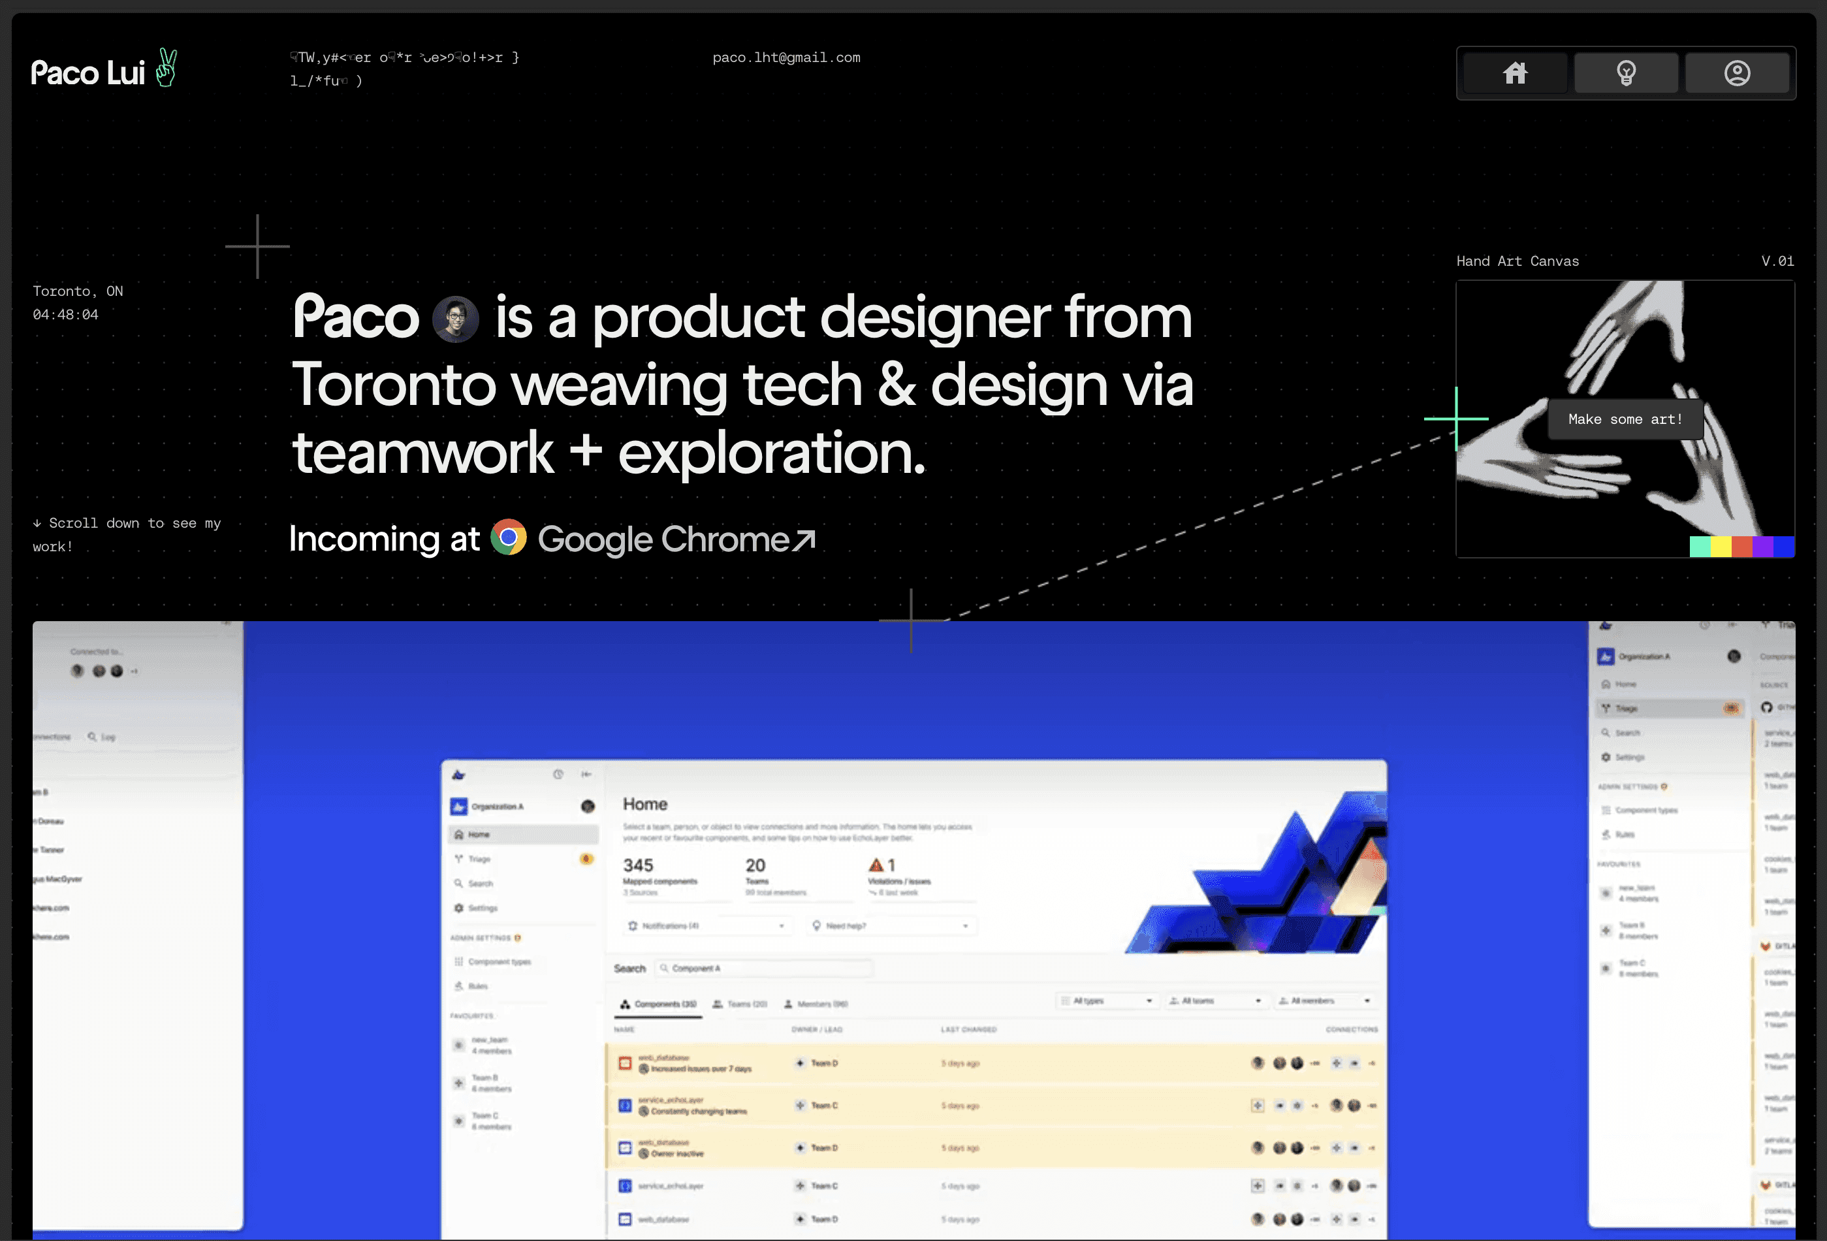Screen dimensions: 1827x1241
Task: Click the peace hand icon beside Paco Lui
Action: pyautogui.click(x=166, y=69)
